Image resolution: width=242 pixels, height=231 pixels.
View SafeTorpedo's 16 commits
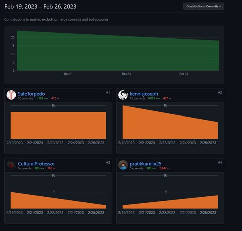(25, 98)
